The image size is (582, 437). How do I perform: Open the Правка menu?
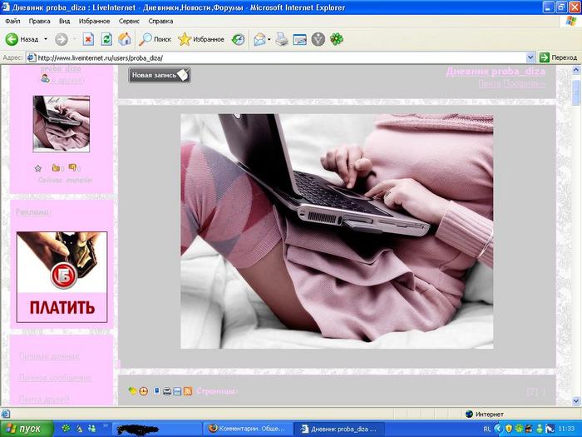click(x=39, y=21)
